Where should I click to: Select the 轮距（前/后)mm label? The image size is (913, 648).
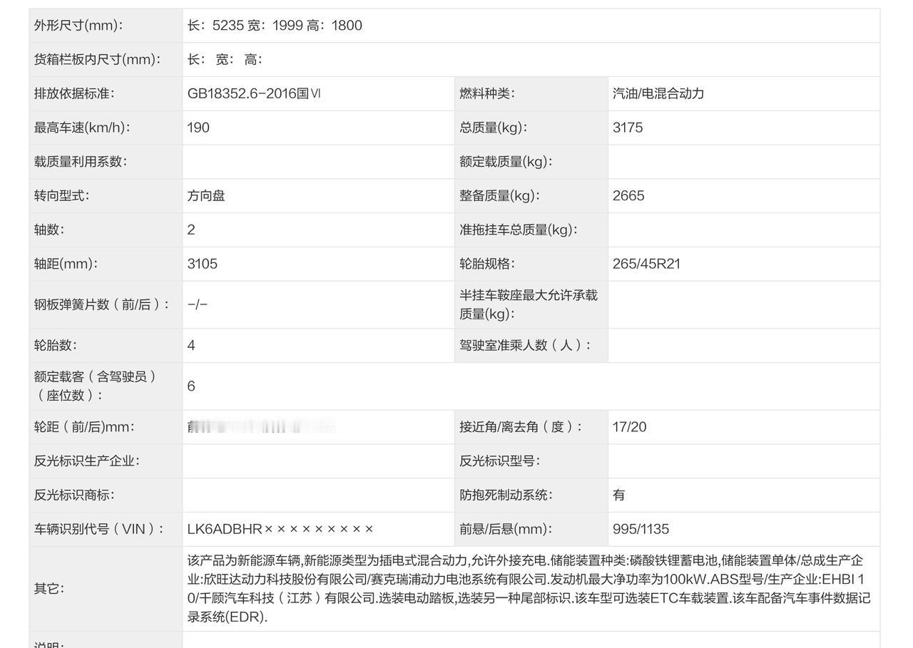84,427
